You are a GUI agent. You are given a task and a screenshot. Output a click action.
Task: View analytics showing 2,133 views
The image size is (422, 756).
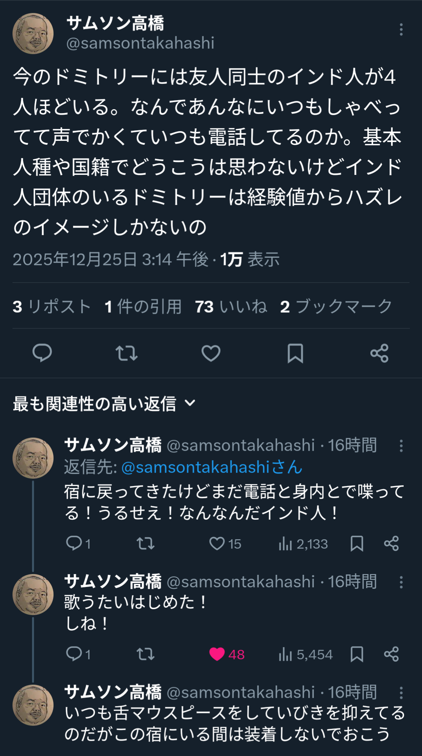click(x=303, y=544)
